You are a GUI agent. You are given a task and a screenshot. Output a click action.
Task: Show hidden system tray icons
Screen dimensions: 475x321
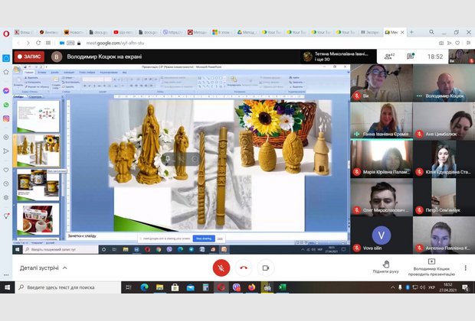tap(392, 287)
